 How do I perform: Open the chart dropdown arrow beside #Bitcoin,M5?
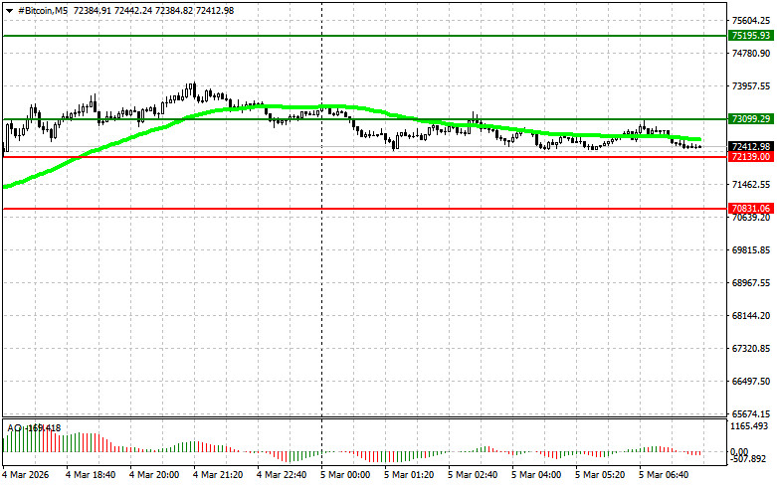point(9,11)
